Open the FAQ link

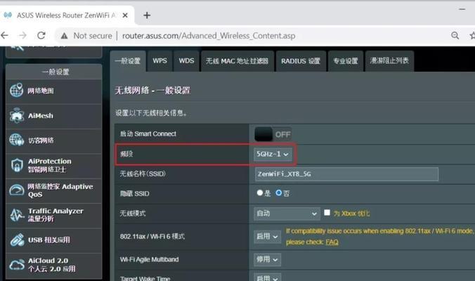click(332, 242)
